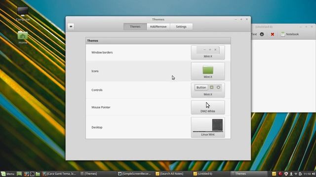Image resolution: width=316 pixels, height=177 pixels.
Task: Go back using the arrow button in Themes
Action: (71, 27)
